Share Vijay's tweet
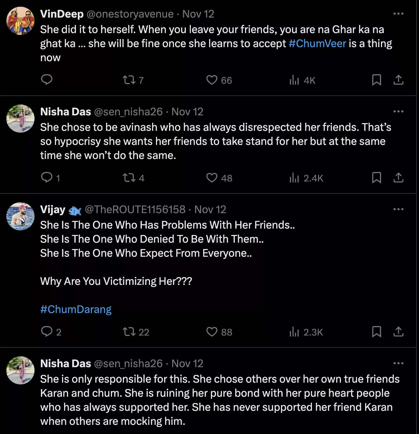The image size is (419, 434). 398,332
